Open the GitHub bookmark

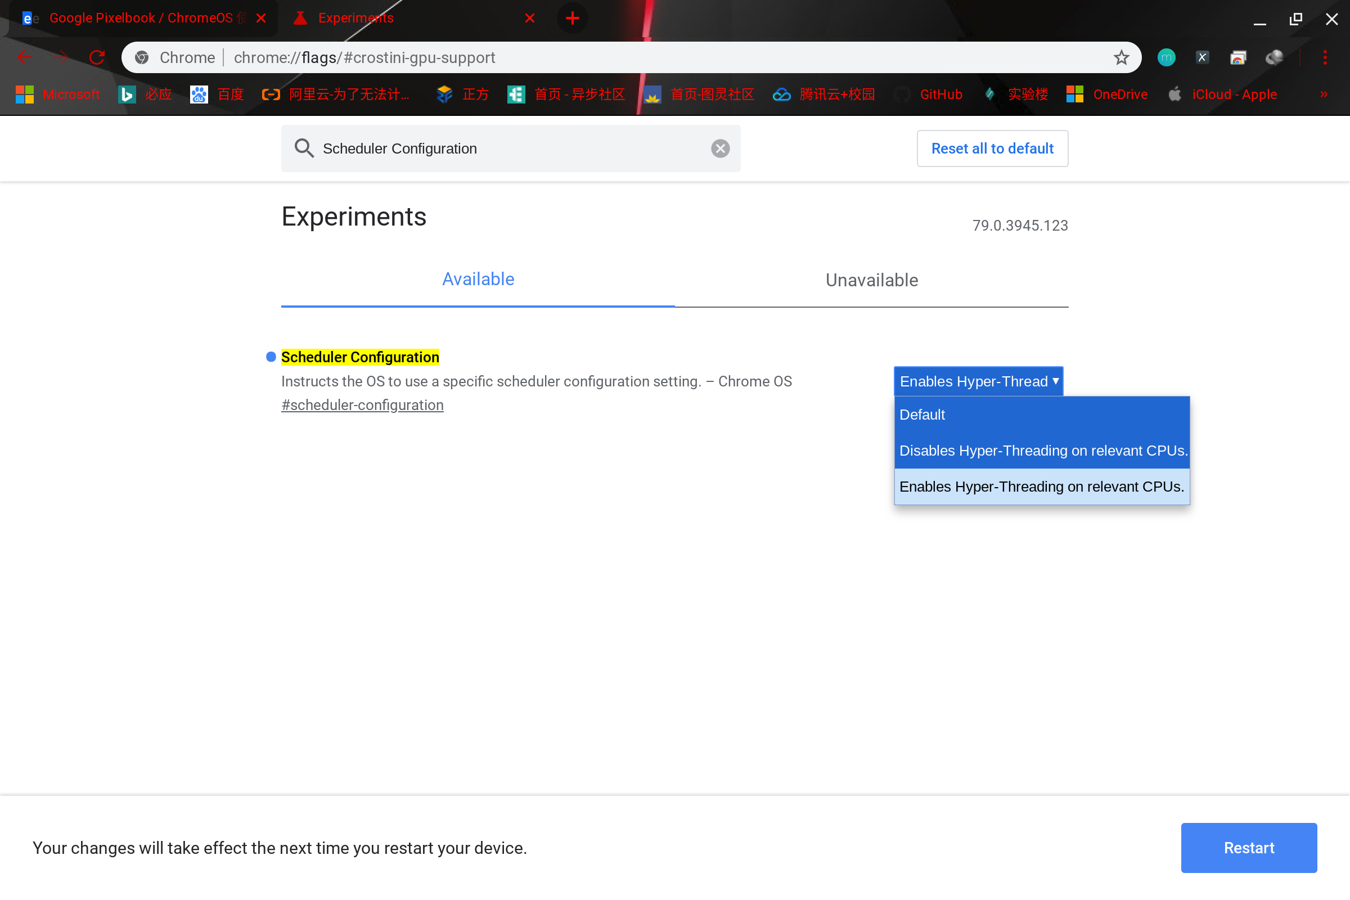tap(940, 94)
